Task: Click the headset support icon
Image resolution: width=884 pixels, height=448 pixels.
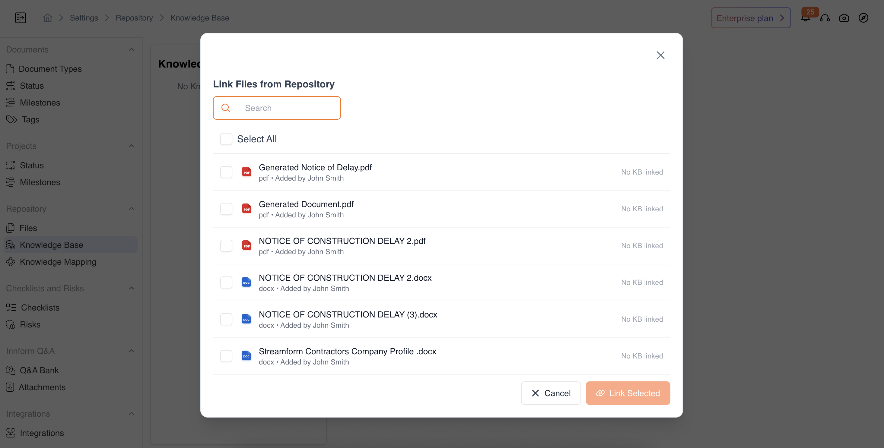Action: [825, 18]
